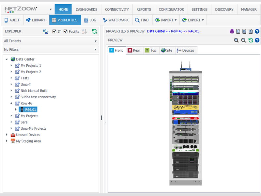This screenshot has width=261, height=196.
Task: Follow the Data Center -> Row 46 -> R46.01 link
Action: 173,31
